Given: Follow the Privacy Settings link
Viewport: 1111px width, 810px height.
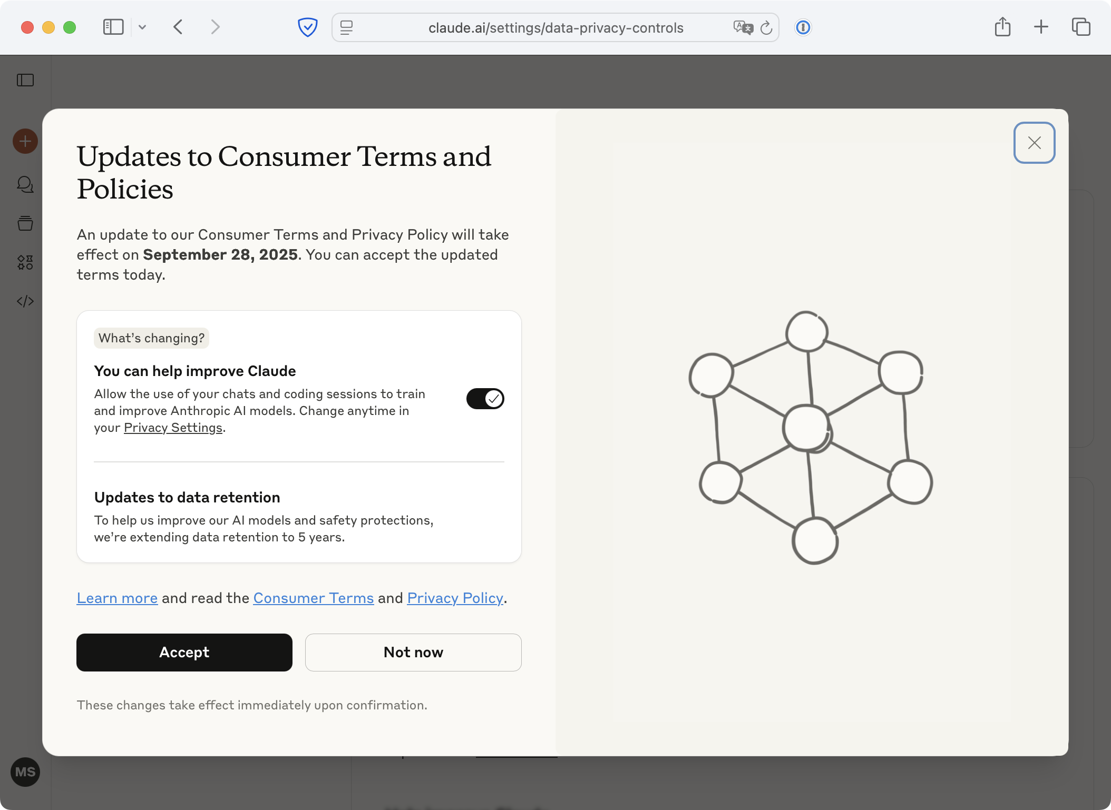Looking at the screenshot, I should (173, 428).
